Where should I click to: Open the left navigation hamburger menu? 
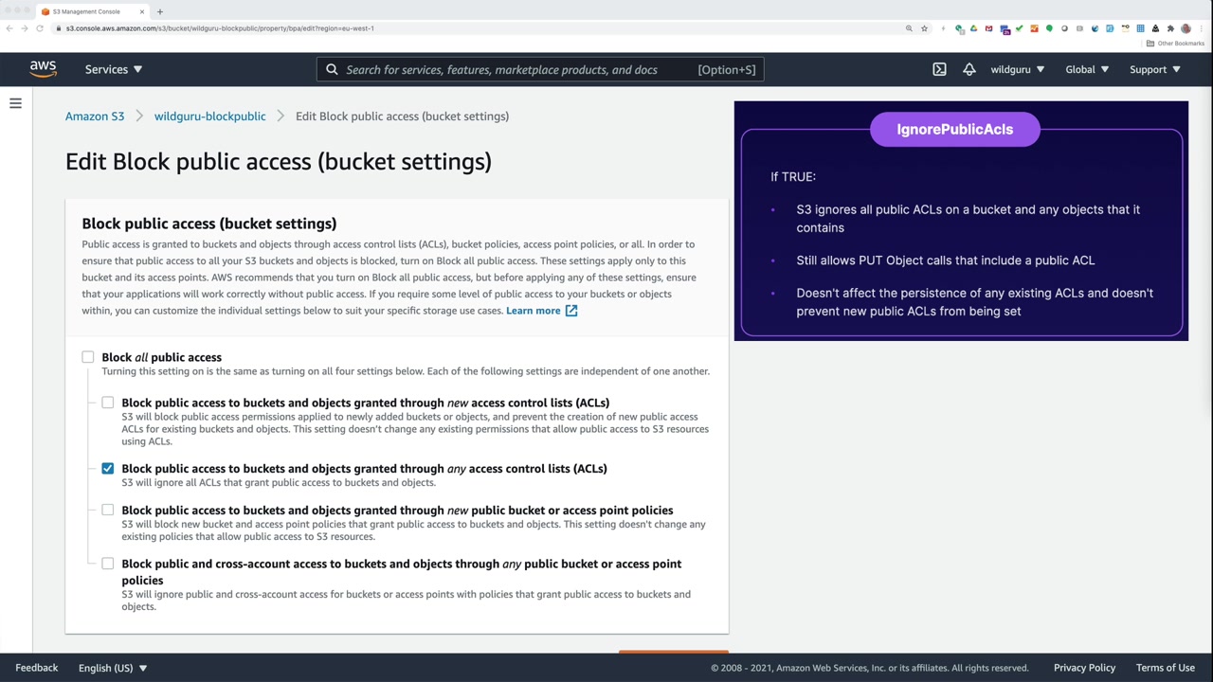(x=15, y=103)
